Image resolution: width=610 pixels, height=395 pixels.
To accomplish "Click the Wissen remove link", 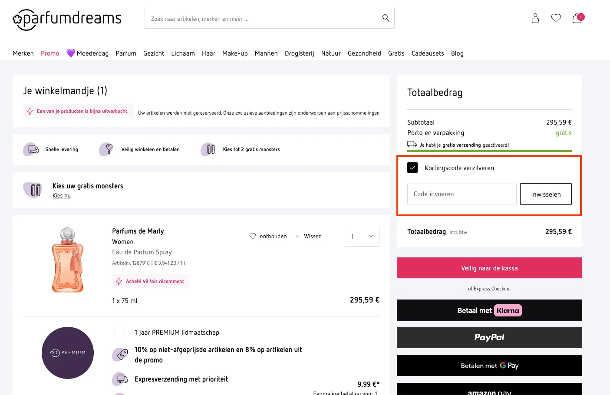I will (313, 237).
